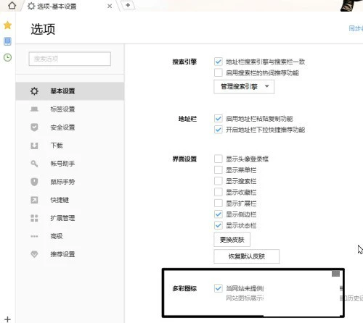Click the 同步 link at top right
The height and width of the screenshot is (323, 363).
coord(356,28)
